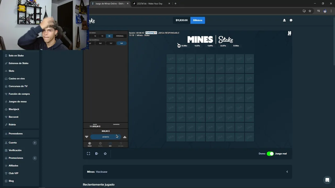Switch to the Juego de Minas Online tab
335x188 pixels.
click(109, 4)
